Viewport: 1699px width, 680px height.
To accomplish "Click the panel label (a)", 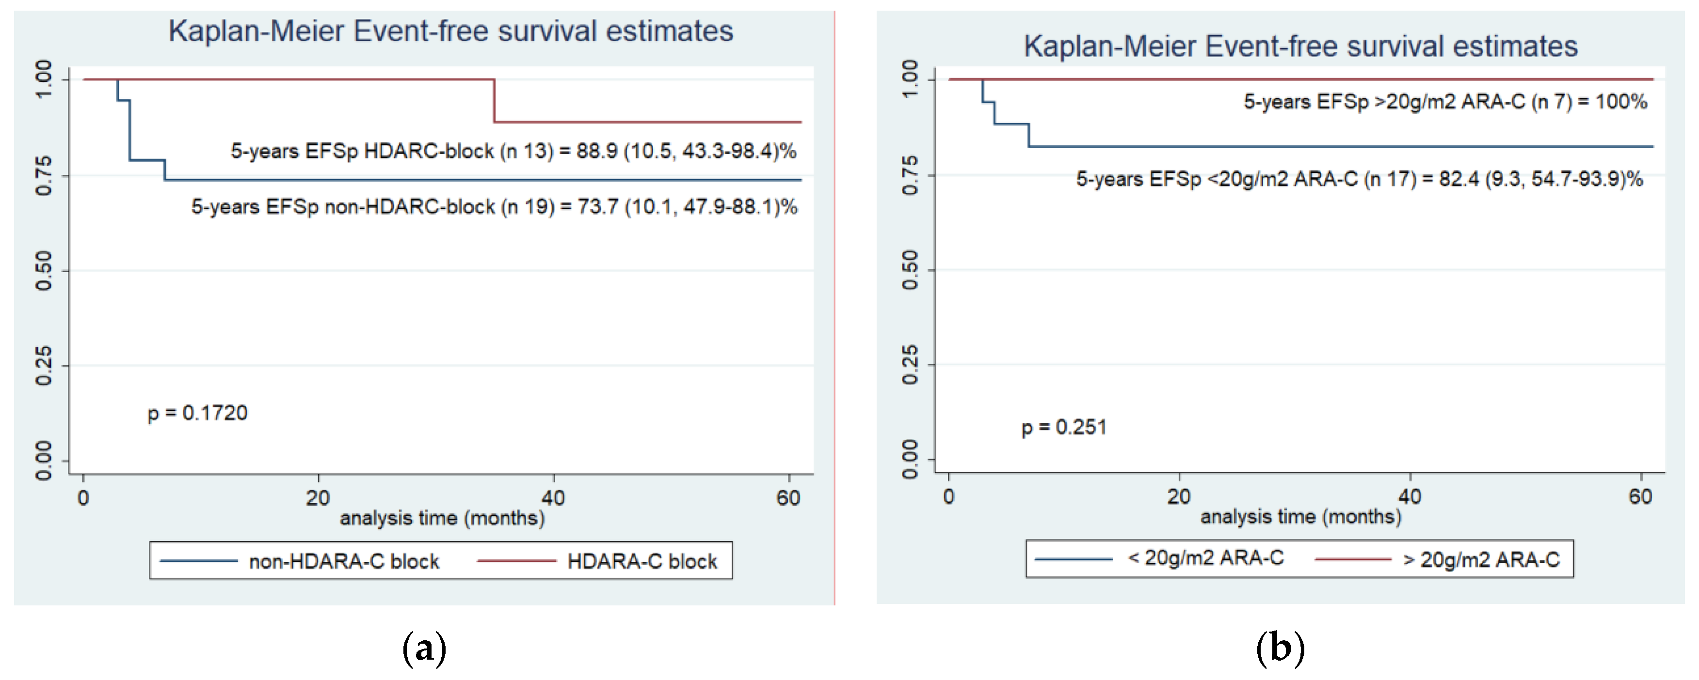I will (x=424, y=649).
